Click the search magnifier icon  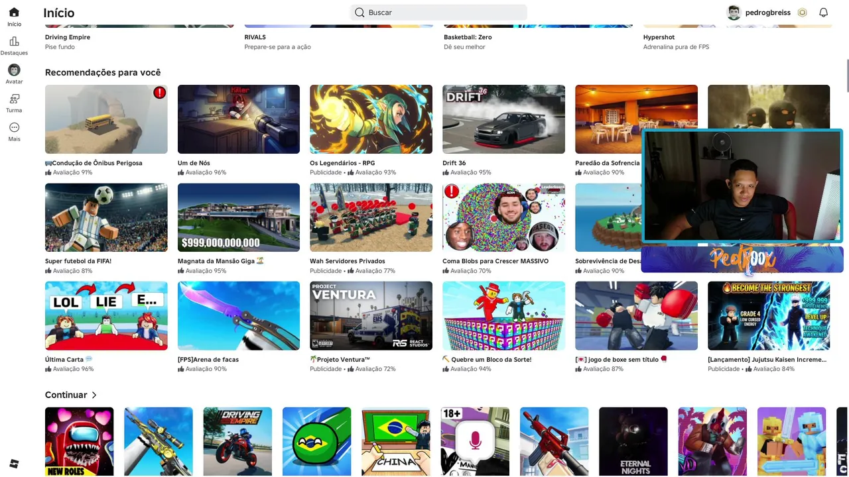[x=359, y=13]
